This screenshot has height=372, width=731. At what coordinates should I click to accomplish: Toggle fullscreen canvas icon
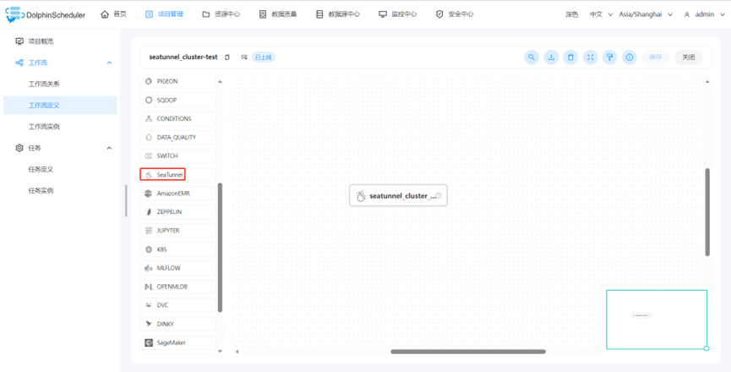click(x=590, y=57)
